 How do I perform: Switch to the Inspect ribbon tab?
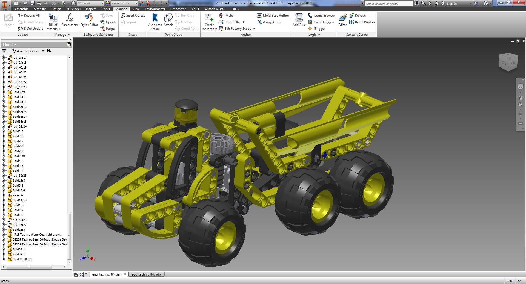click(91, 9)
